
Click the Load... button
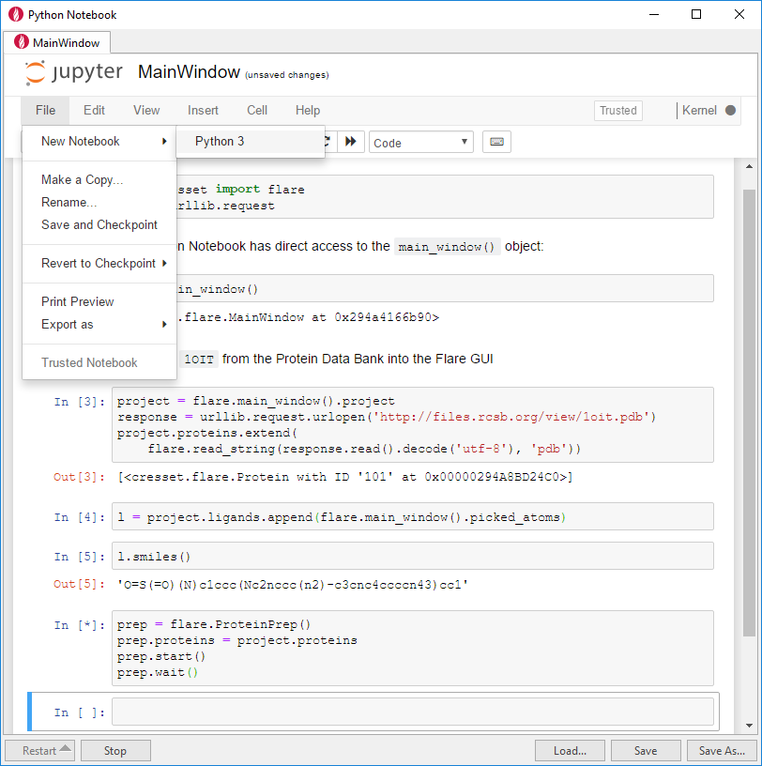point(570,750)
